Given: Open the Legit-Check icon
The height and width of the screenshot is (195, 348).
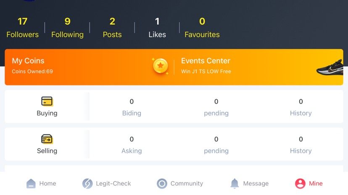Looking at the screenshot, I should (87, 183).
